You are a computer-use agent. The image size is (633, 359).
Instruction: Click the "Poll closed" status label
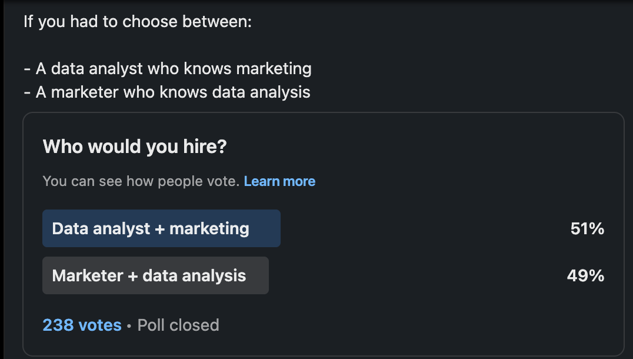tap(177, 324)
